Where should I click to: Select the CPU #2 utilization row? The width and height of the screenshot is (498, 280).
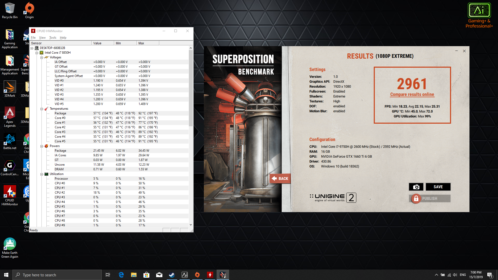coord(109,193)
